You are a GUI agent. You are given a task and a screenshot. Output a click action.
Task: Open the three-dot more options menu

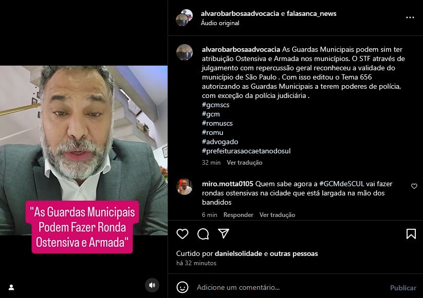click(410, 17)
